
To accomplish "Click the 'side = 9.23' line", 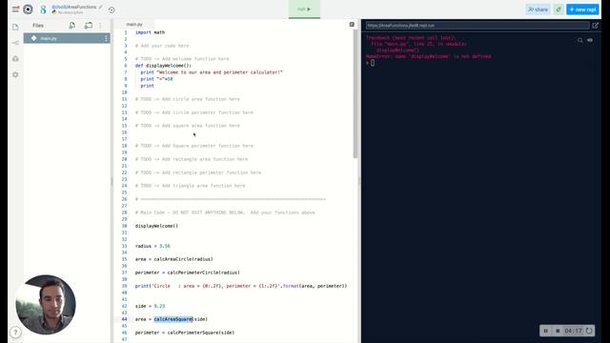I will pyautogui.click(x=150, y=306).
